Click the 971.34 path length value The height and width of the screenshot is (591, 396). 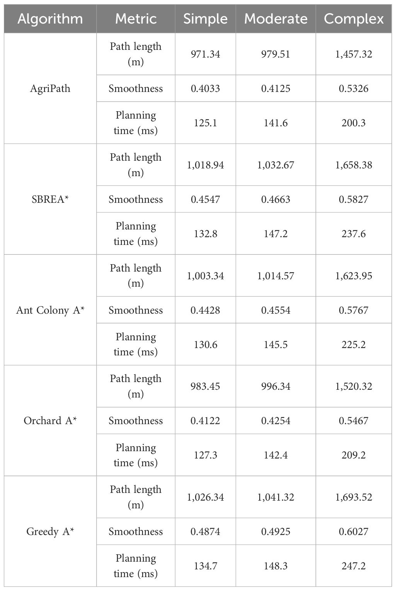[x=205, y=54]
